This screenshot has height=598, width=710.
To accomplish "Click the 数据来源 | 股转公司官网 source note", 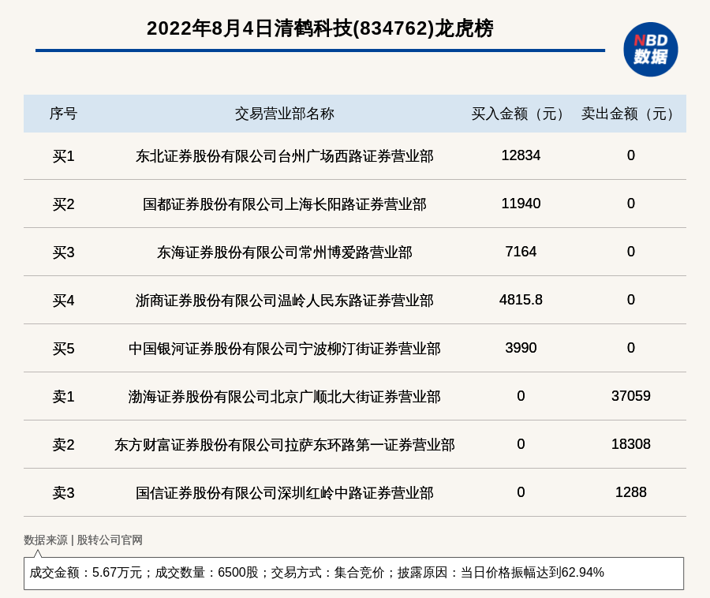I will pos(84,540).
